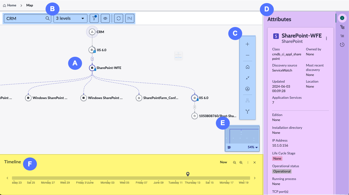Open the 54% zoom level dropdown
Viewport: 349px width, 195px height.
tap(253, 147)
